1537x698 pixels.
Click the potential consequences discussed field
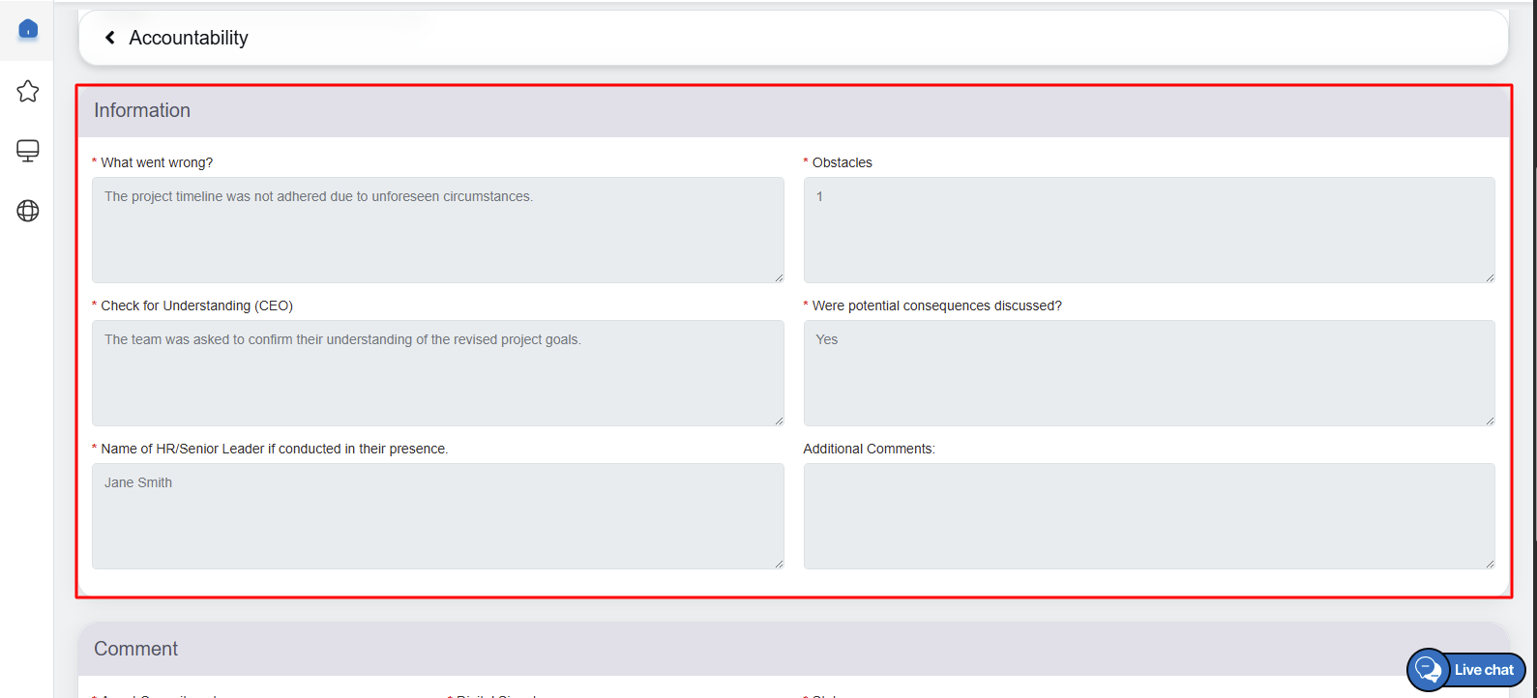[1148, 373]
